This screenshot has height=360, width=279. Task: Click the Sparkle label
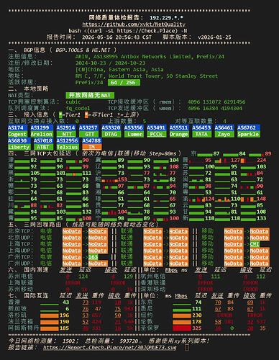pyautogui.click(x=249, y=134)
